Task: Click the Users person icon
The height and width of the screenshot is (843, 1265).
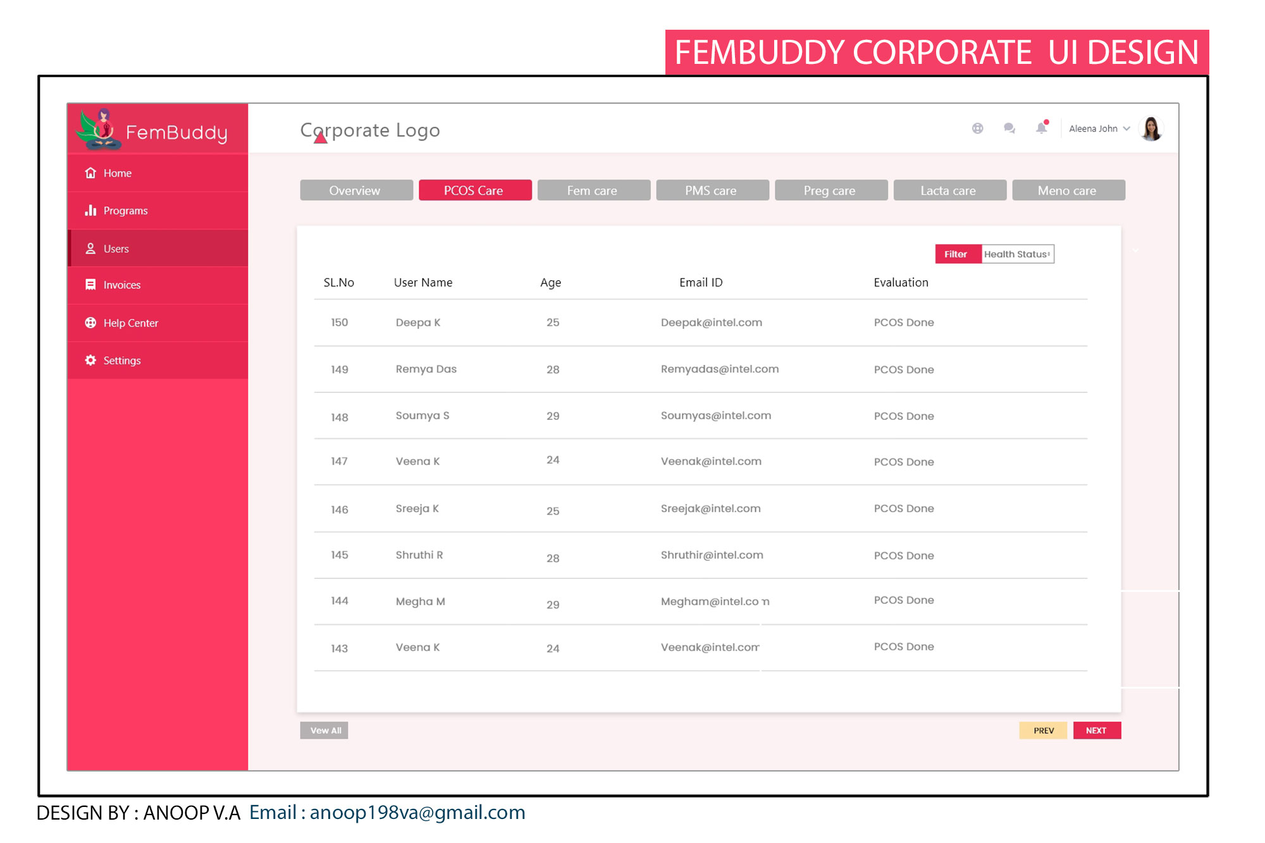Action: (x=90, y=249)
